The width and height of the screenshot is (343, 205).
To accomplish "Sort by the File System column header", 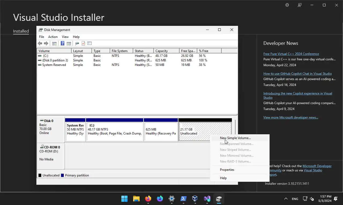I will click(x=121, y=51).
